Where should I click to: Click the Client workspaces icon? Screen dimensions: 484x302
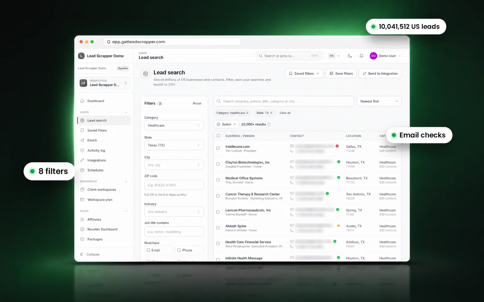point(82,190)
